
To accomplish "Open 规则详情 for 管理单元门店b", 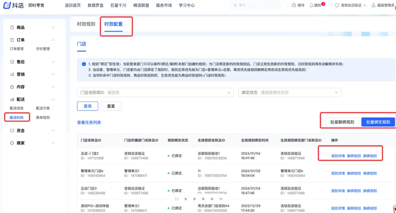I will pos(338,173).
